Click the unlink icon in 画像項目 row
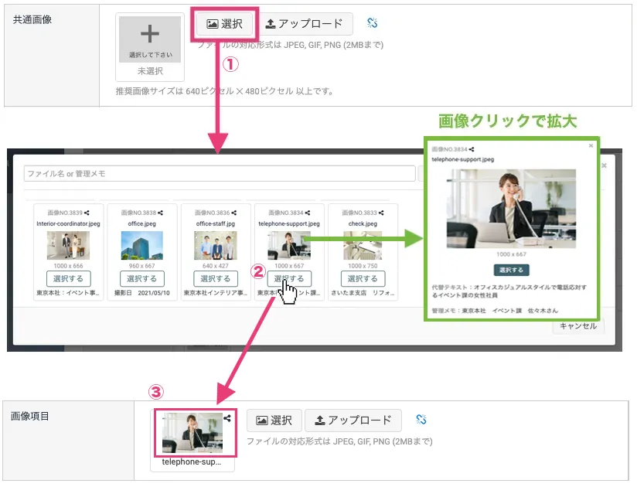This screenshot has width=637, height=504. point(421,419)
